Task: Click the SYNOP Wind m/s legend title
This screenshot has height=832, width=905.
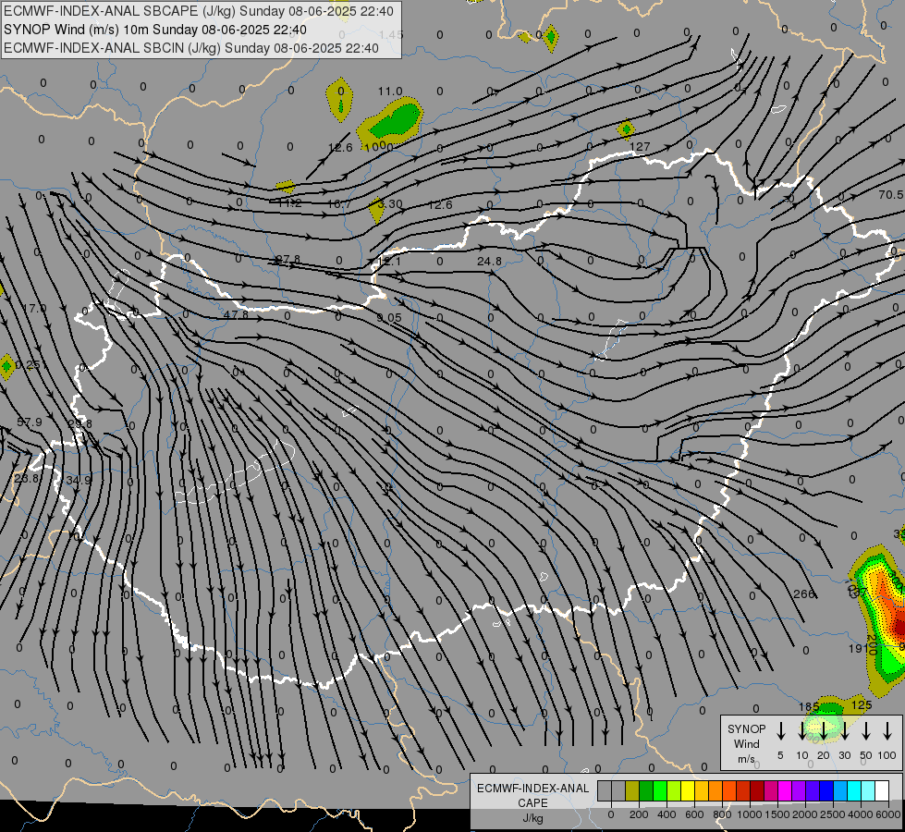Action: pos(746,743)
